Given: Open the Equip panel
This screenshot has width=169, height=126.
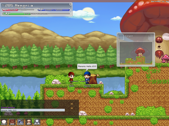Looking at the screenshot, I should (20, 122).
